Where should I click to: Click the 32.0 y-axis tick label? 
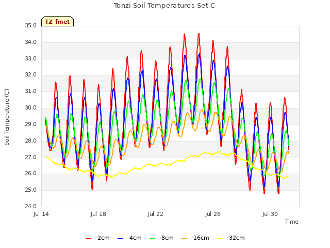[x=31, y=75]
